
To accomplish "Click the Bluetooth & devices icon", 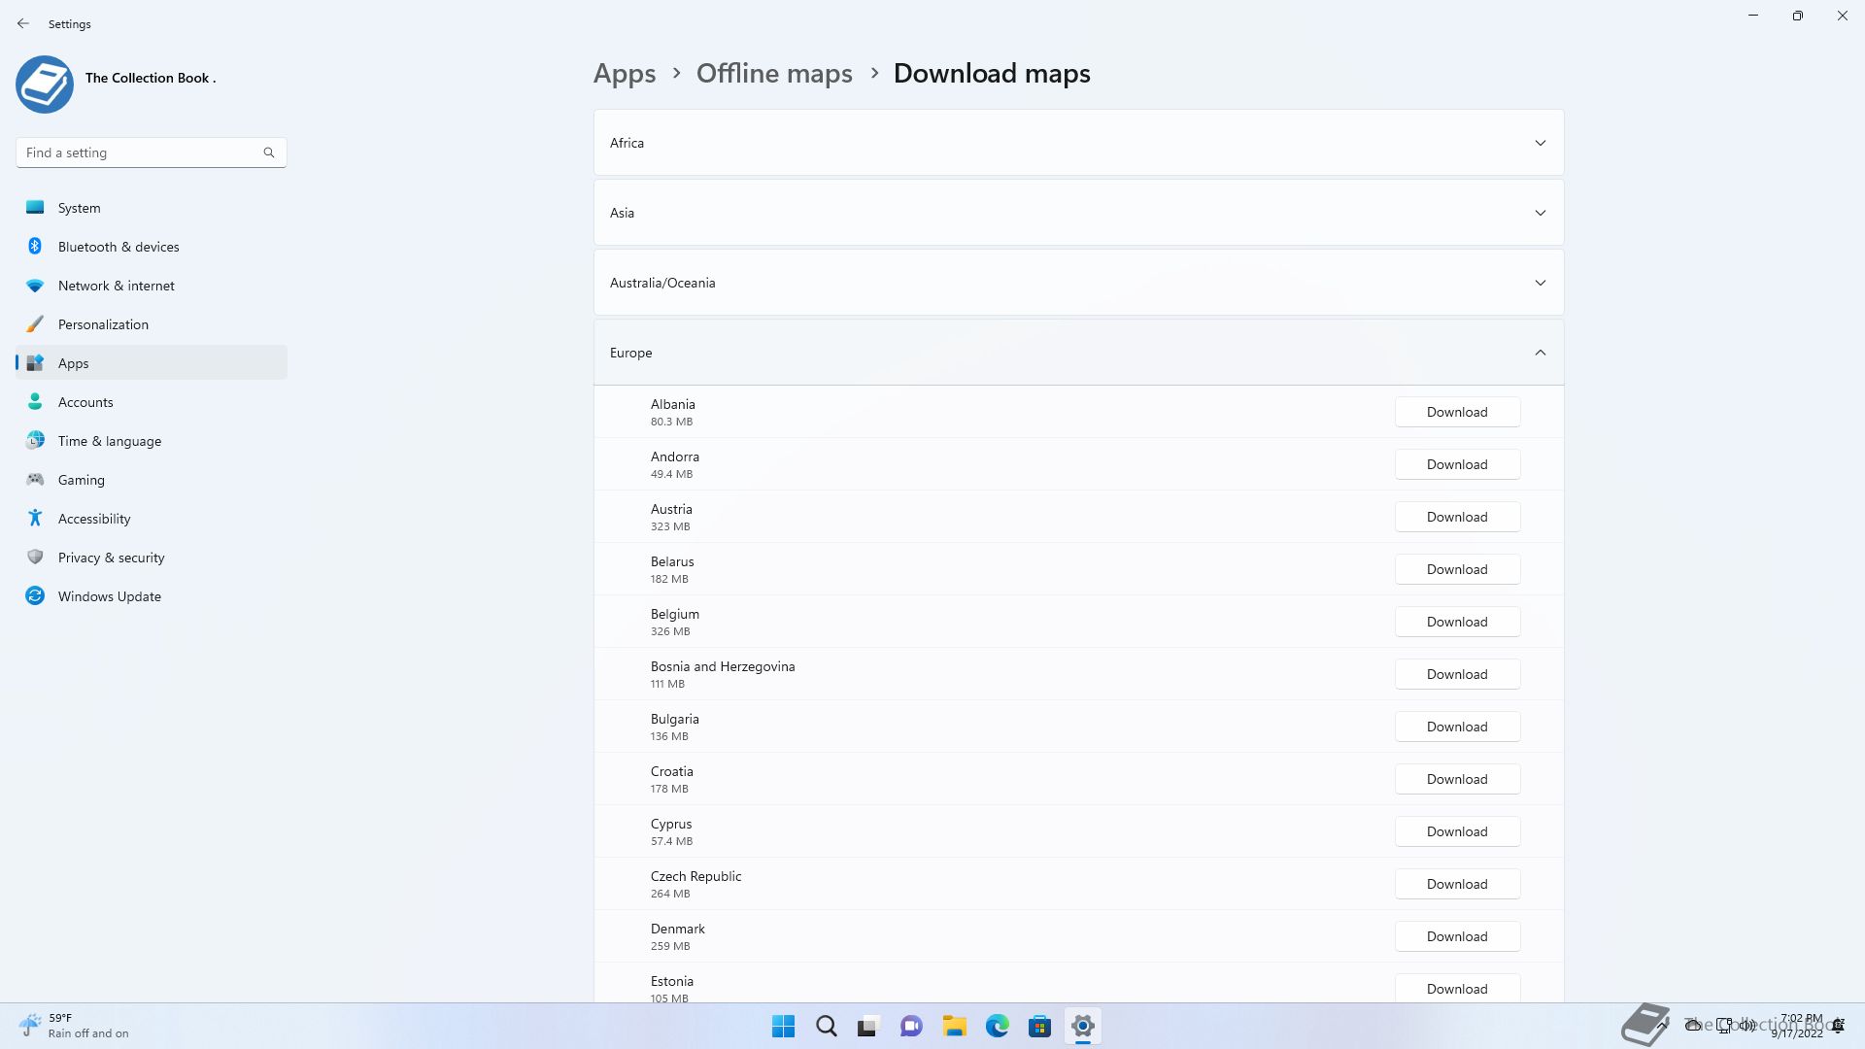I will 35,247.
